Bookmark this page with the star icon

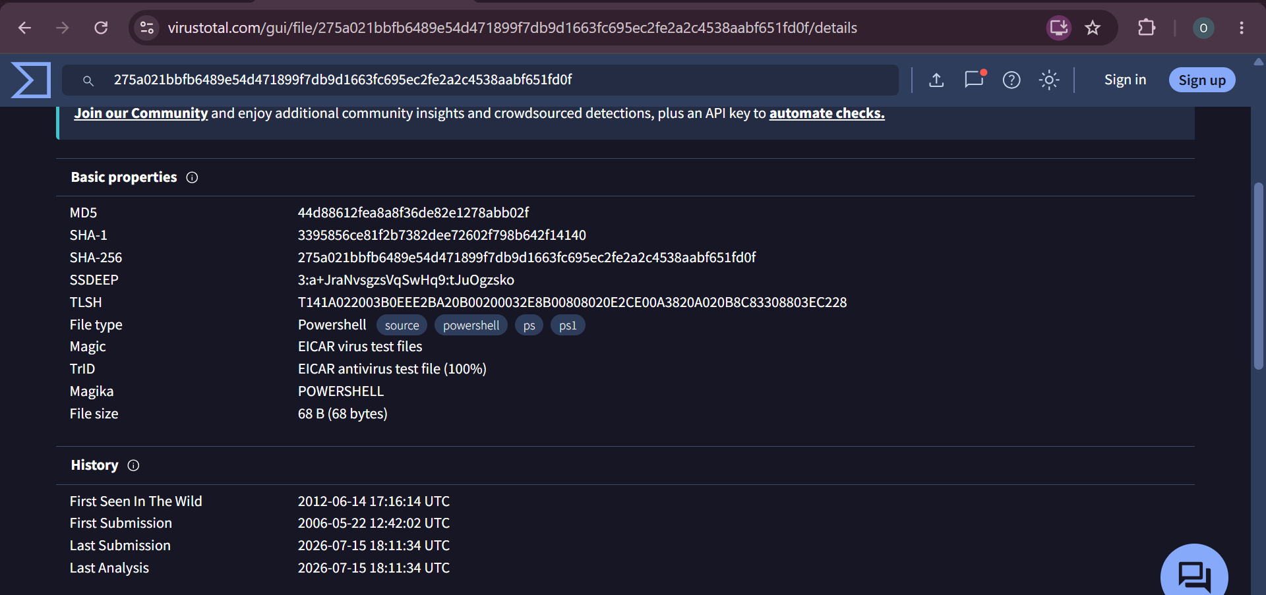(1093, 28)
